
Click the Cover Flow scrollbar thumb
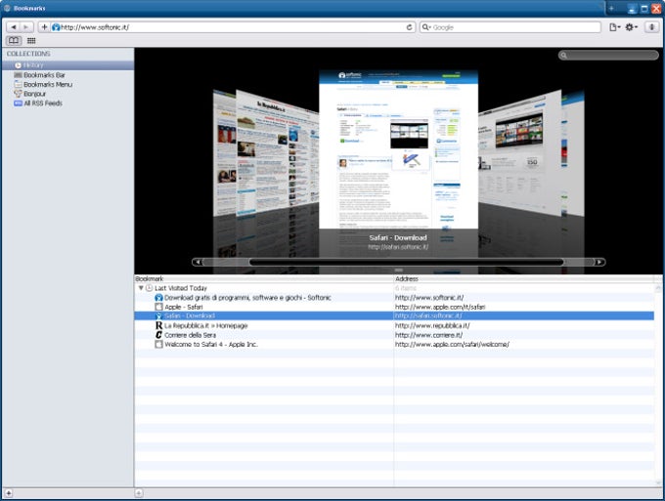[406, 262]
